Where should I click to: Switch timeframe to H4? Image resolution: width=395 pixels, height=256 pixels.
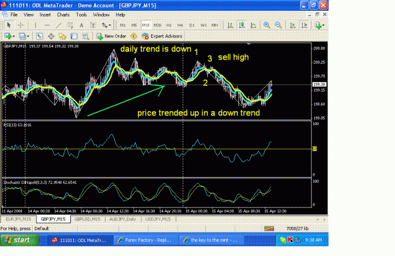pos(180,25)
